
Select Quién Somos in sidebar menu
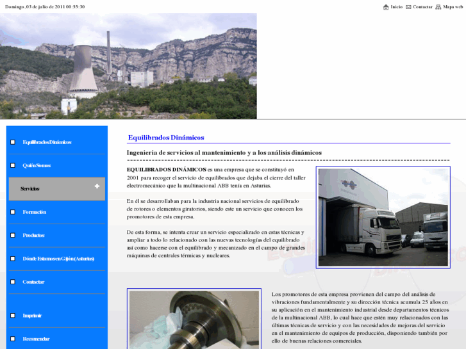click(37, 165)
